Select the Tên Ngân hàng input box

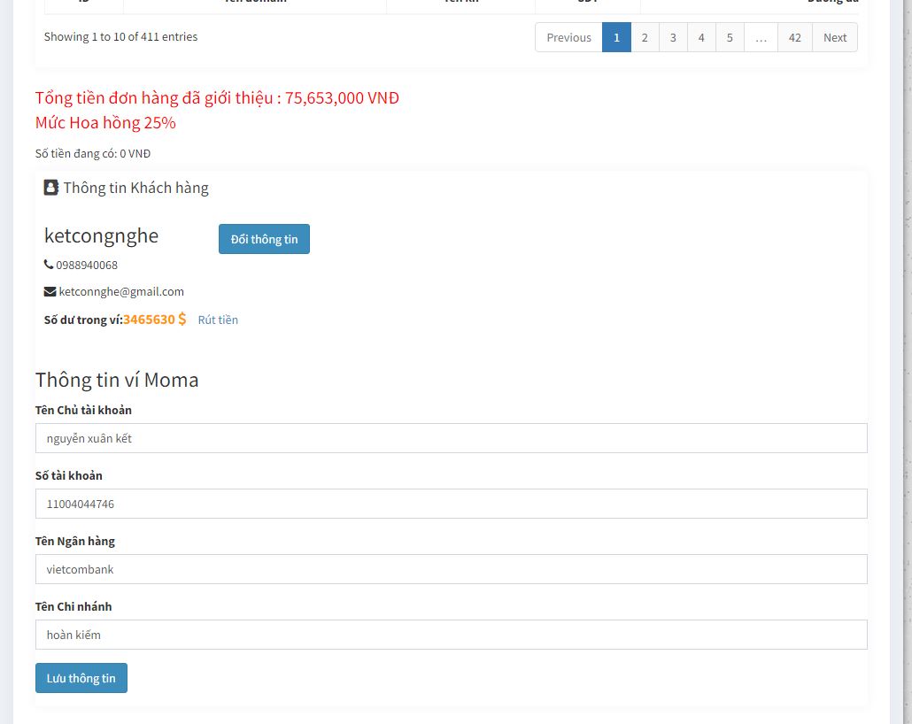[451, 569]
